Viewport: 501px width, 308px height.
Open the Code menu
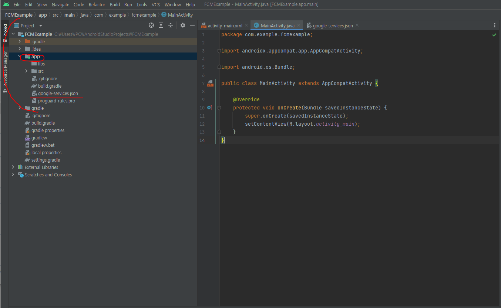point(79,4)
